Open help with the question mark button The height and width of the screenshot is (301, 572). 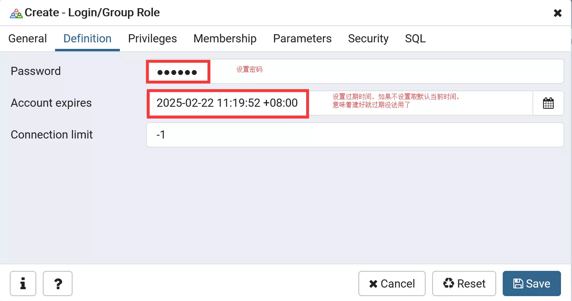57,283
